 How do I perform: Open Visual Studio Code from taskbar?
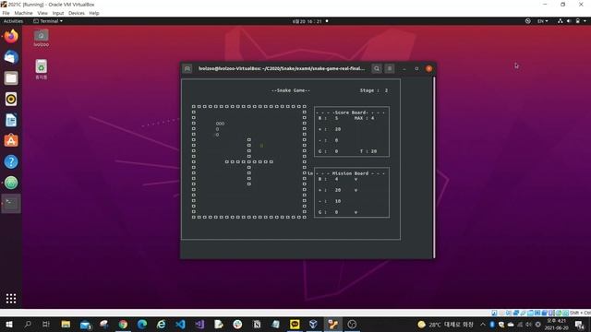[180, 325]
